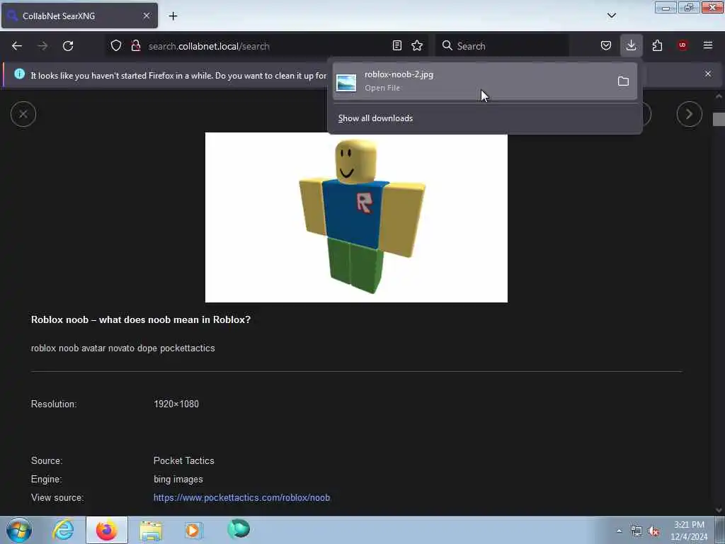Close the CollabNet SearXNG tab

pos(147,16)
